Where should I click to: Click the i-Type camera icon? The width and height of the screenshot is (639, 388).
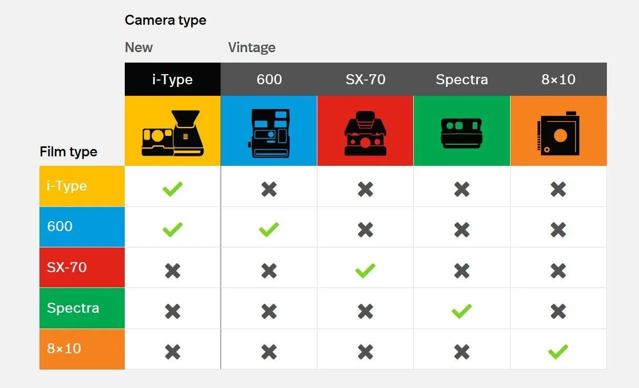click(x=172, y=133)
